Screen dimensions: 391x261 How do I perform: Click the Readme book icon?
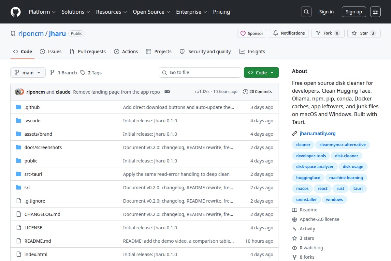295,210
